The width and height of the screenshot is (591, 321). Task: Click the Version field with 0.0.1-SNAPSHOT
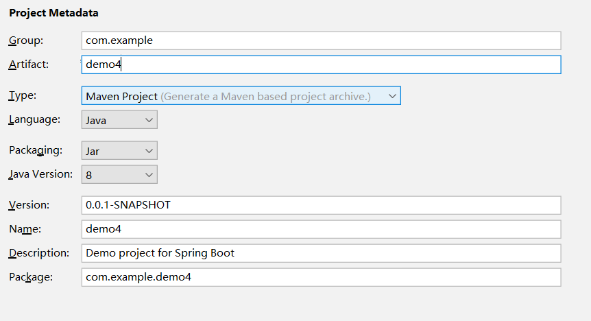click(x=321, y=204)
